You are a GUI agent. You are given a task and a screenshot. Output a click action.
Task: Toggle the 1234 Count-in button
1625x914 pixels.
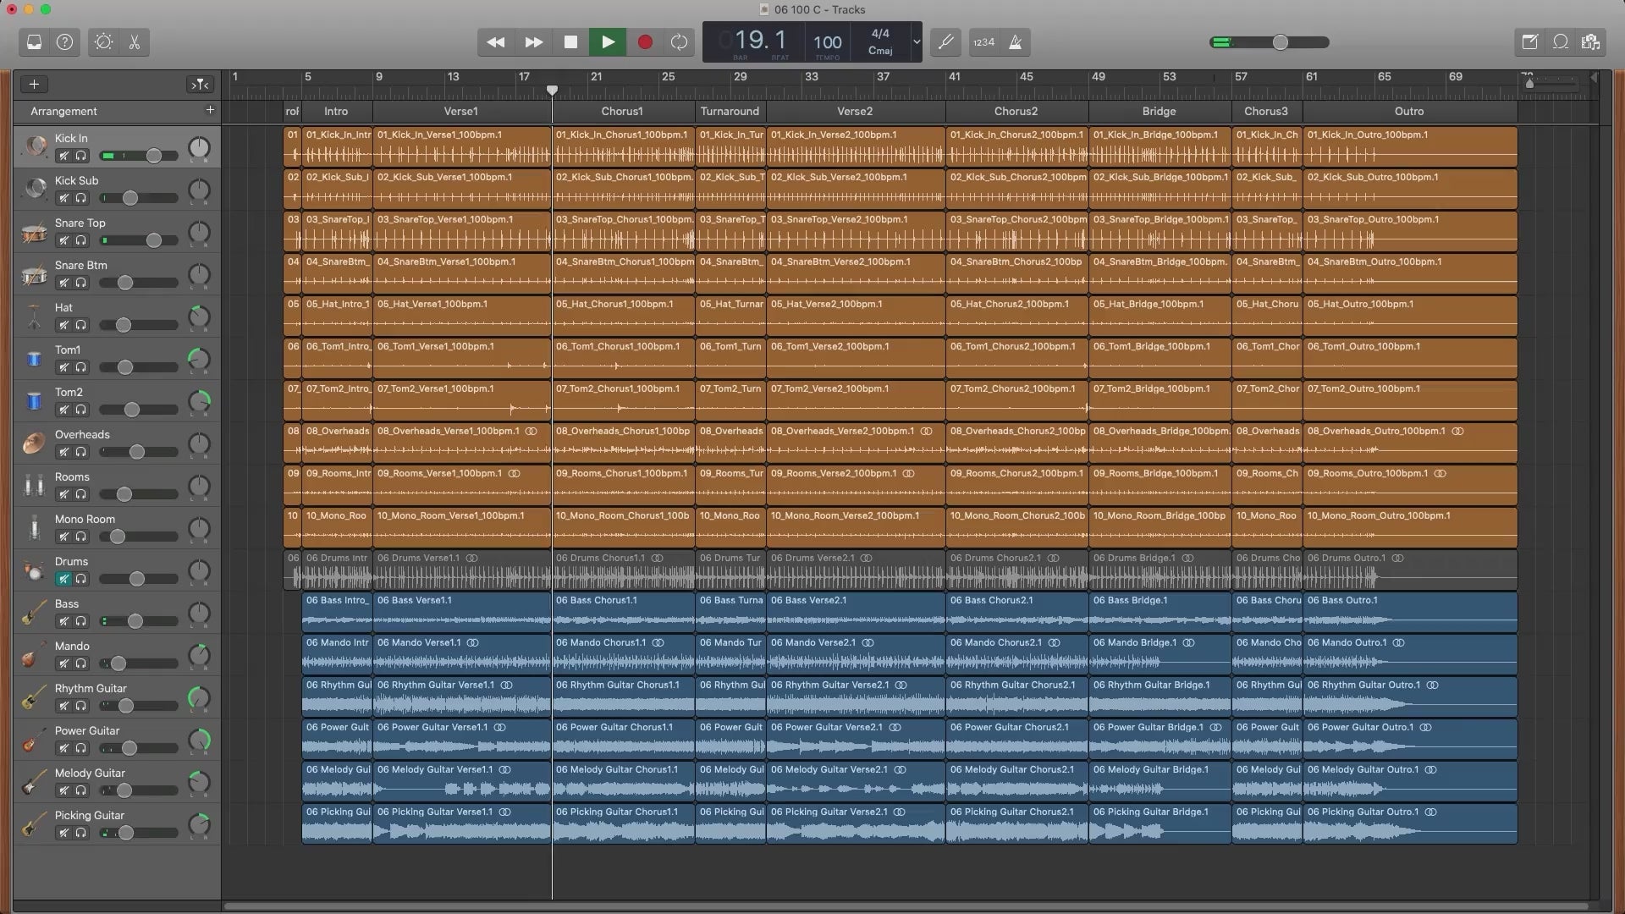tap(983, 42)
